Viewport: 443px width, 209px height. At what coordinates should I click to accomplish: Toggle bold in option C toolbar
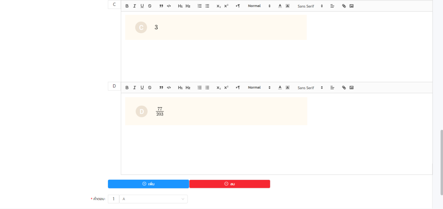tap(127, 6)
